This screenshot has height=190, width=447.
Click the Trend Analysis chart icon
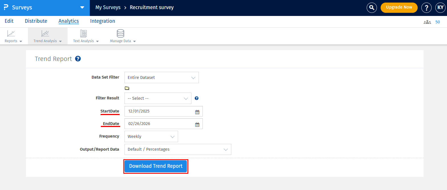coord(45,33)
